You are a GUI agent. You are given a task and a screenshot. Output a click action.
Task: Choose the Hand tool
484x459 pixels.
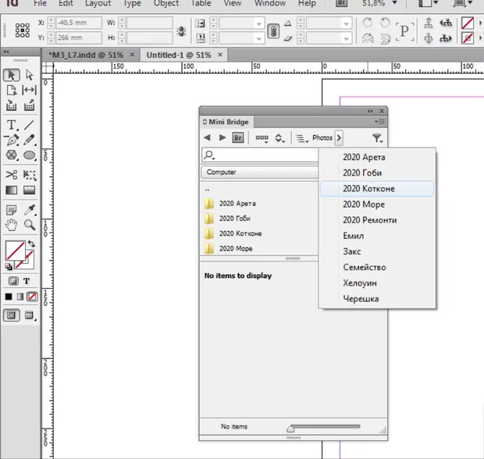12,225
